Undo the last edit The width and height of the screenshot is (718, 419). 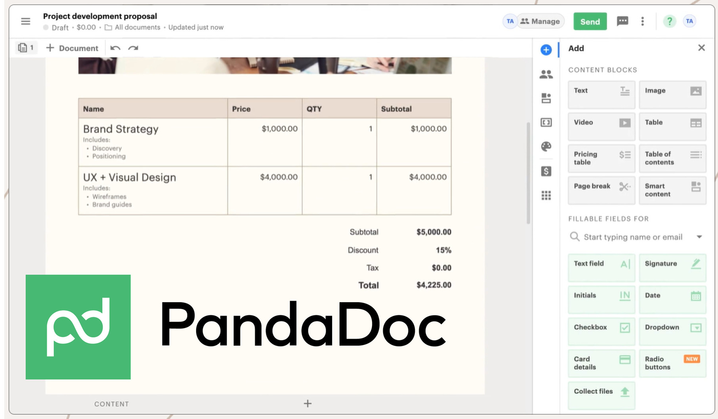pos(115,48)
